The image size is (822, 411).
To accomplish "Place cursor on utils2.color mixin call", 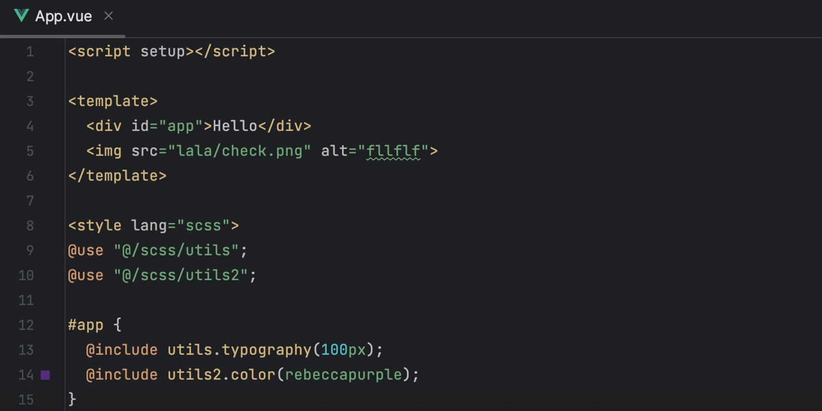I will coord(221,375).
